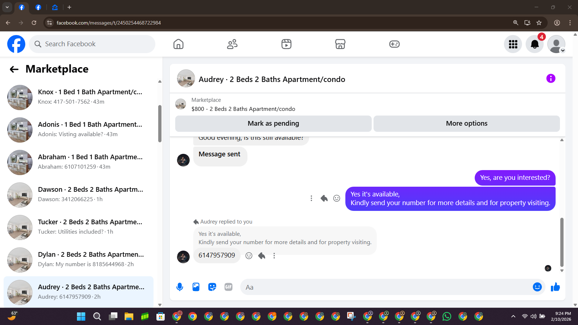This screenshot has width=578, height=325.
Task: Open the Marketplace storefront icon
Action: point(340,44)
